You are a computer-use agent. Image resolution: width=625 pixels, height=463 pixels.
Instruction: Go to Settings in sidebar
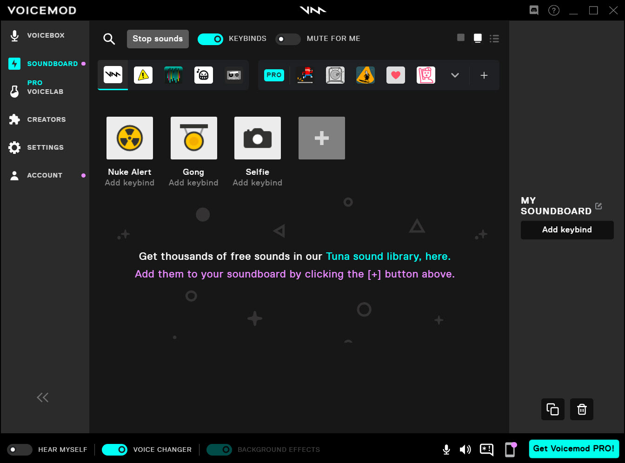click(x=45, y=147)
